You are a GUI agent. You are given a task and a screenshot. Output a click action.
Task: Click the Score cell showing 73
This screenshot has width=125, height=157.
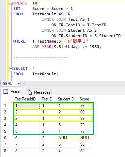click(x=85, y=125)
